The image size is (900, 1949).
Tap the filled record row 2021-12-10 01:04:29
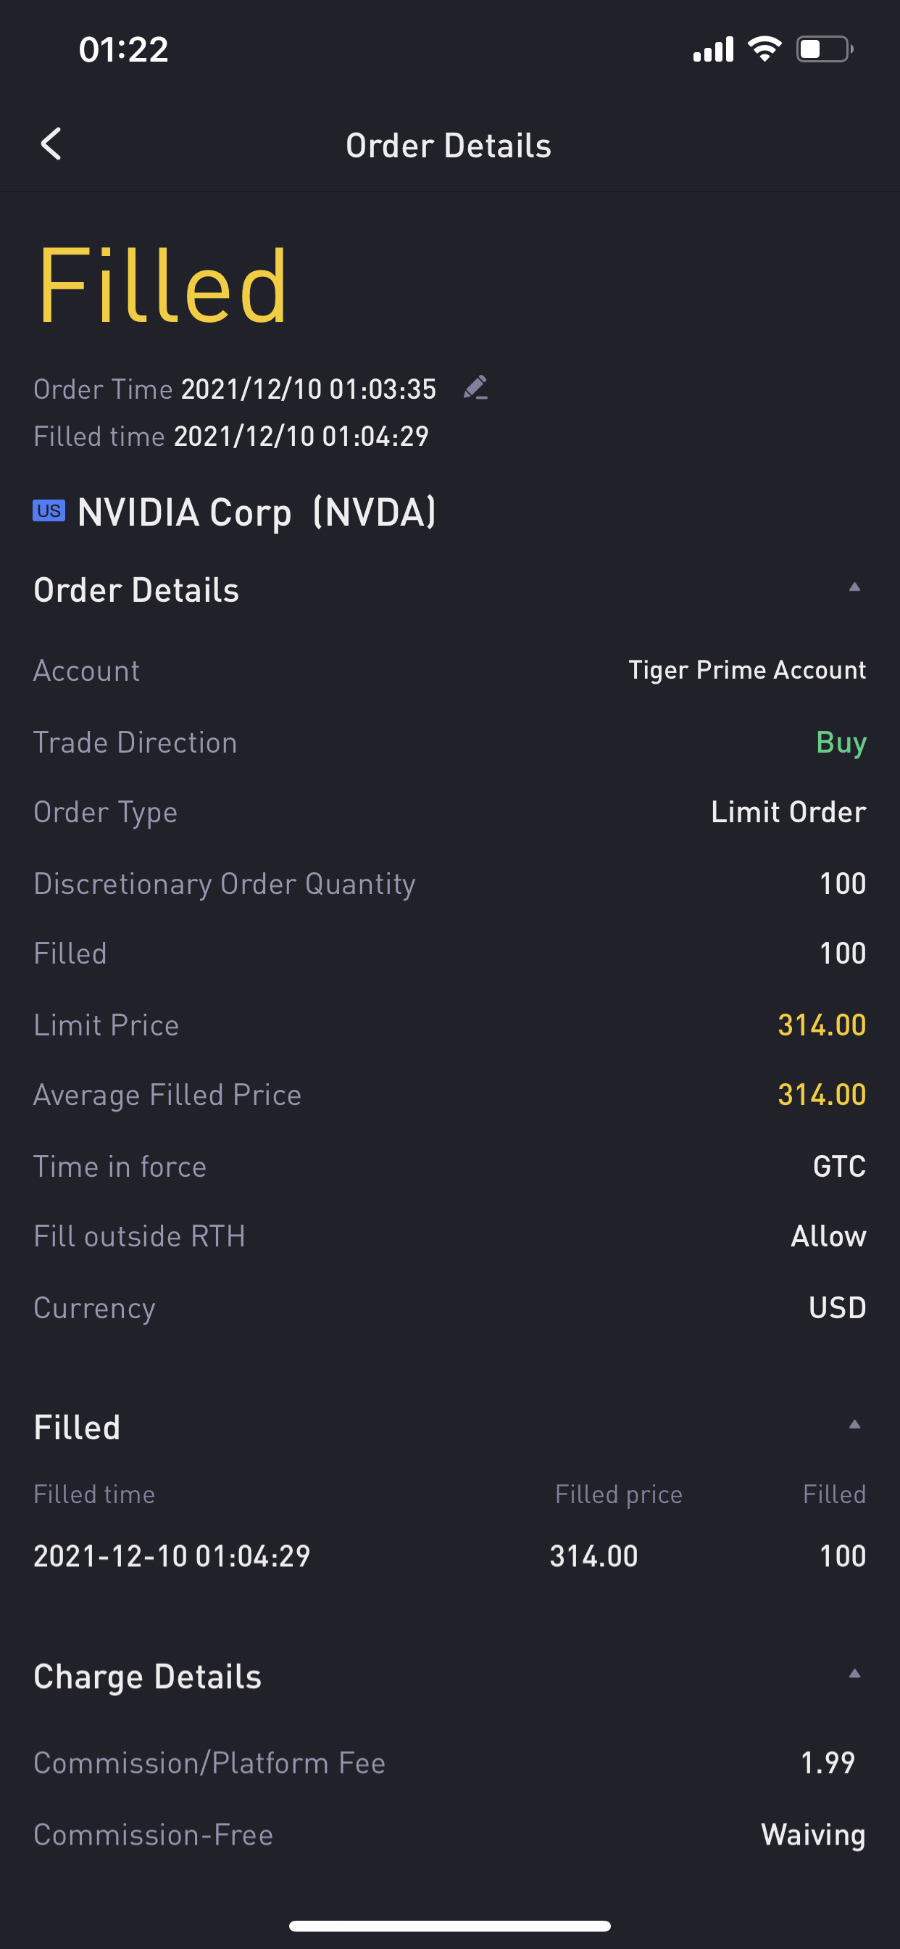click(450, 1556)
